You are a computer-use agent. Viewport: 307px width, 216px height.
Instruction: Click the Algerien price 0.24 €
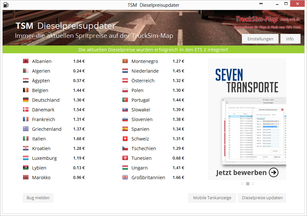coord(79,71)
